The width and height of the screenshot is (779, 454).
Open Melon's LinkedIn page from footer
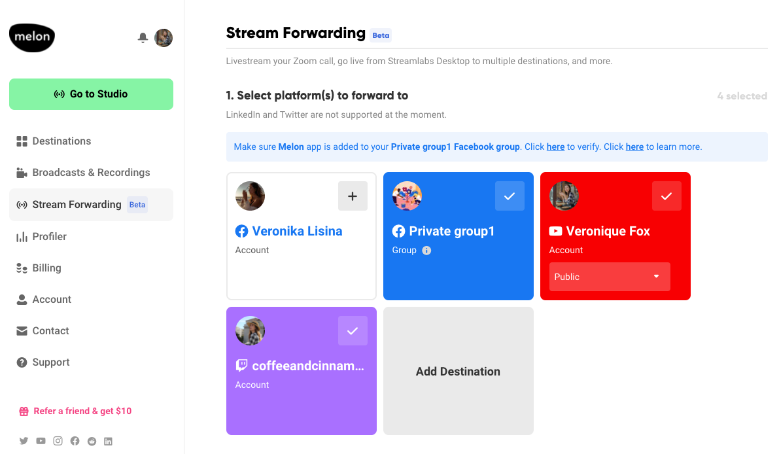pyautogui.click(x=109, y=441)
